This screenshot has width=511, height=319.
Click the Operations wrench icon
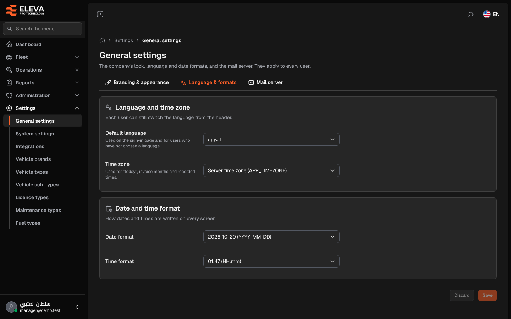tap(9, 70)
